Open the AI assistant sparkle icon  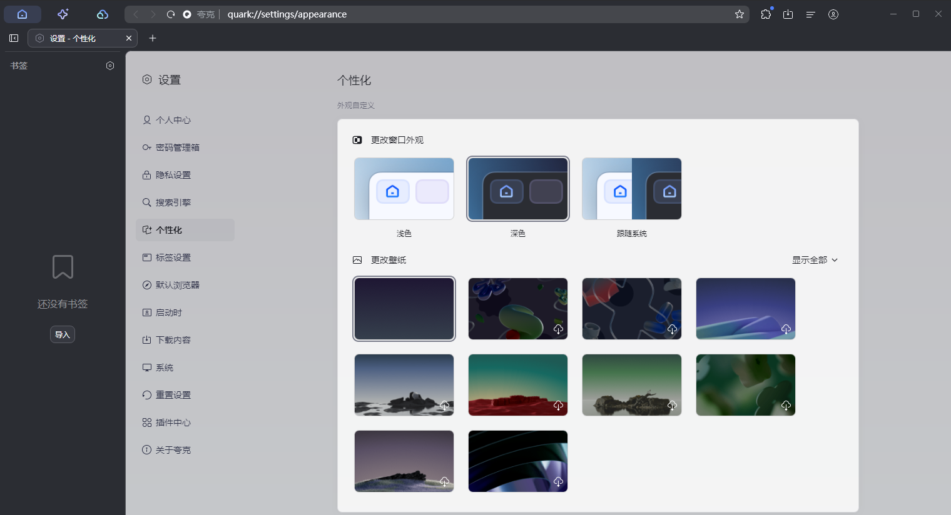pyautogui.click(x=63, y=14)
